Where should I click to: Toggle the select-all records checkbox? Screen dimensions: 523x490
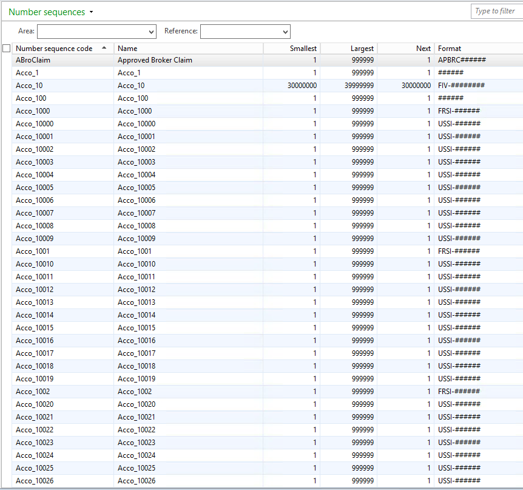click(6, 48)
